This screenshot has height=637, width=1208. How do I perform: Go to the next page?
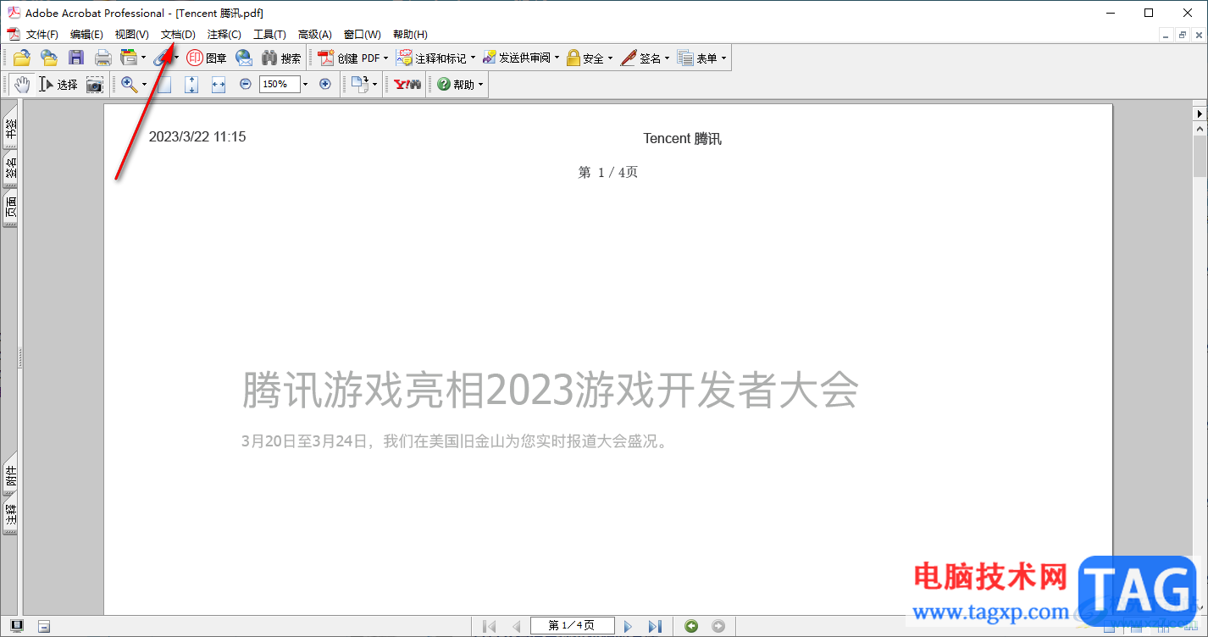point(628,626)
